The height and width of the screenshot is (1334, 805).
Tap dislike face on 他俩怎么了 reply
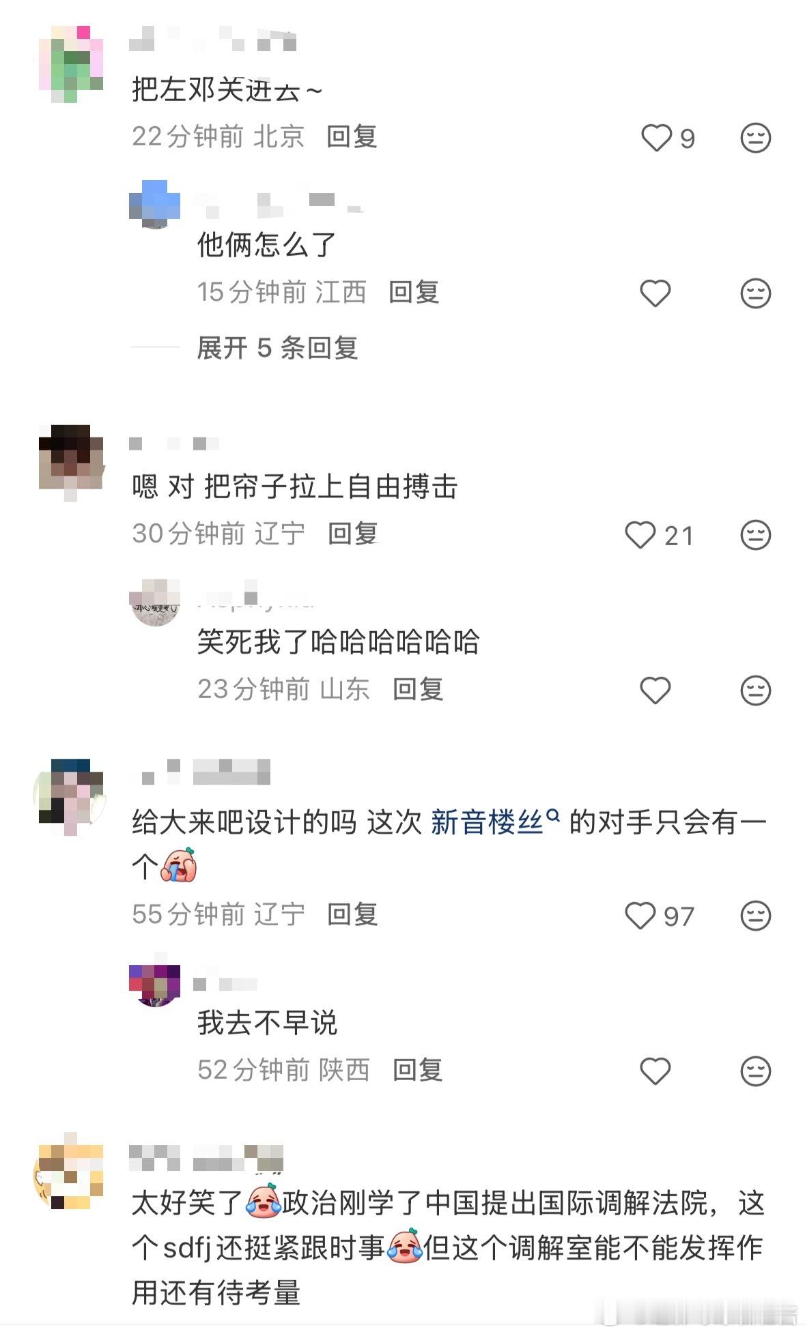pyautogui.click(x=755, y=293)
